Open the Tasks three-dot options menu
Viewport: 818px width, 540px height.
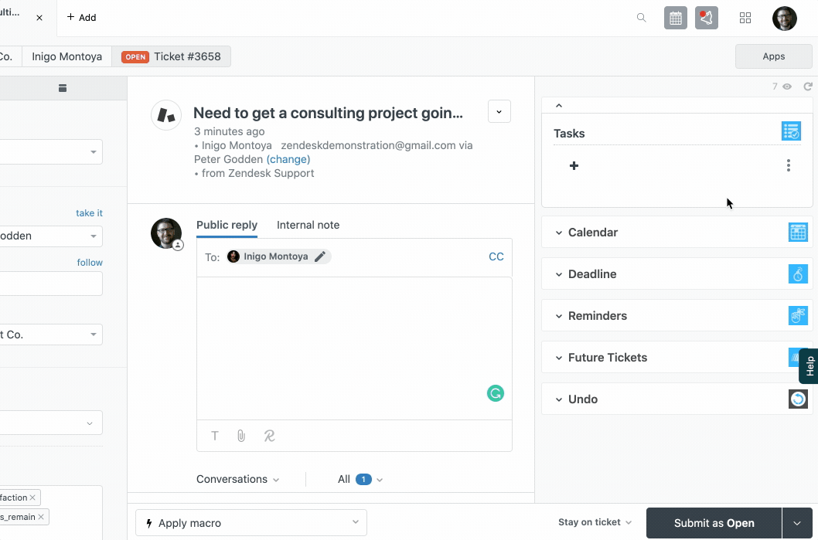788,165
